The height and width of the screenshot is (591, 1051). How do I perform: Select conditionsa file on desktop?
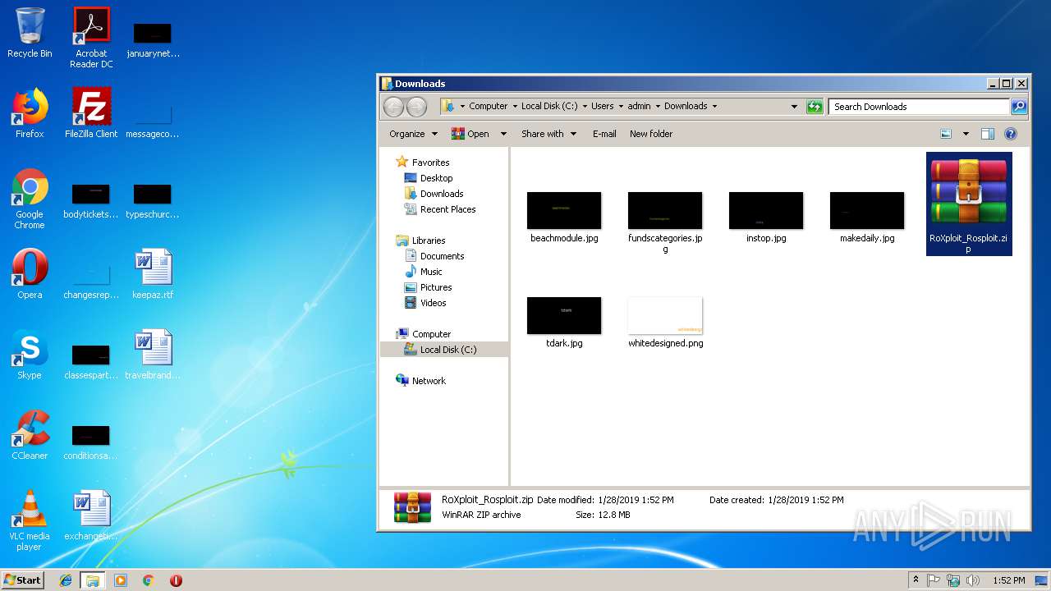(91, 442)
